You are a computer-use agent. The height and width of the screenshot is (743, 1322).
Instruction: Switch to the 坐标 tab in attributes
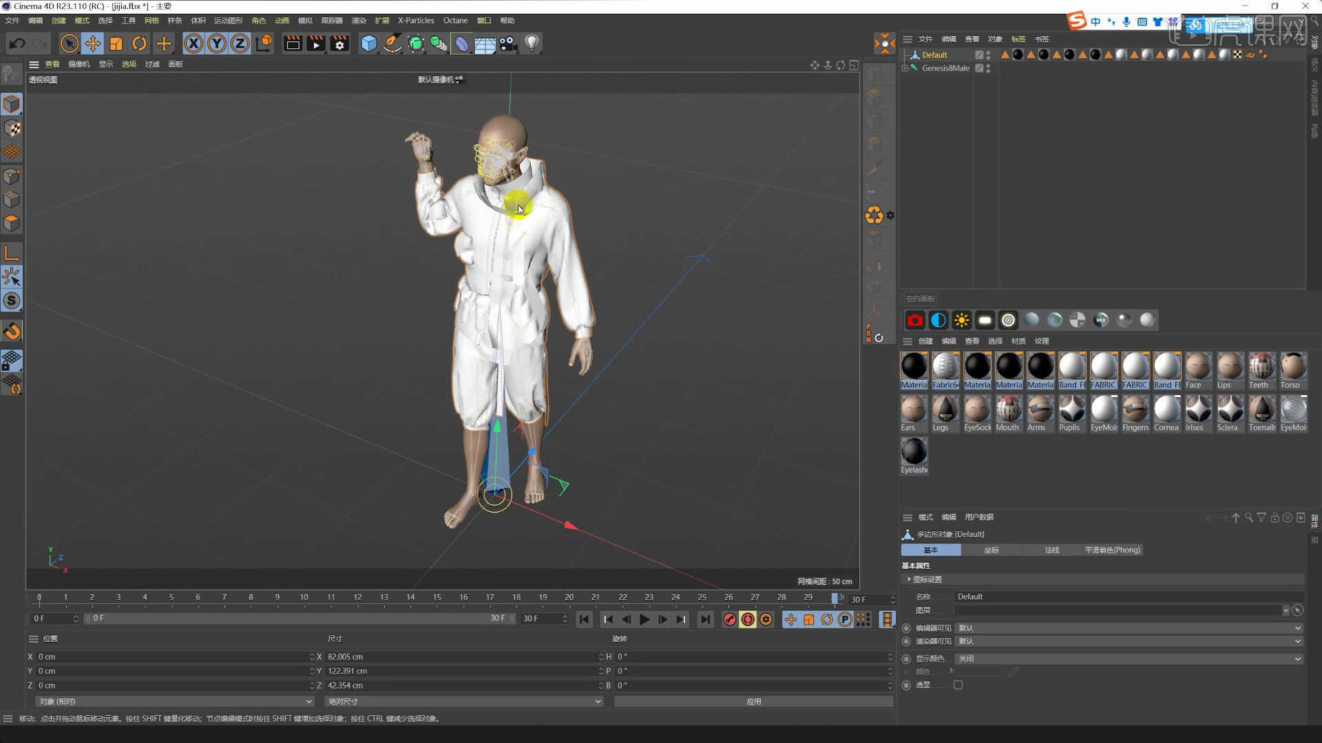(992, 550)
